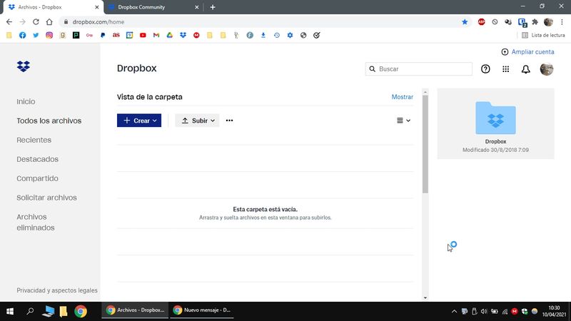Viewport: 571px width, 321px height.
Task: Click the taskbar volume speaker icon
Action: pos(484,311)
